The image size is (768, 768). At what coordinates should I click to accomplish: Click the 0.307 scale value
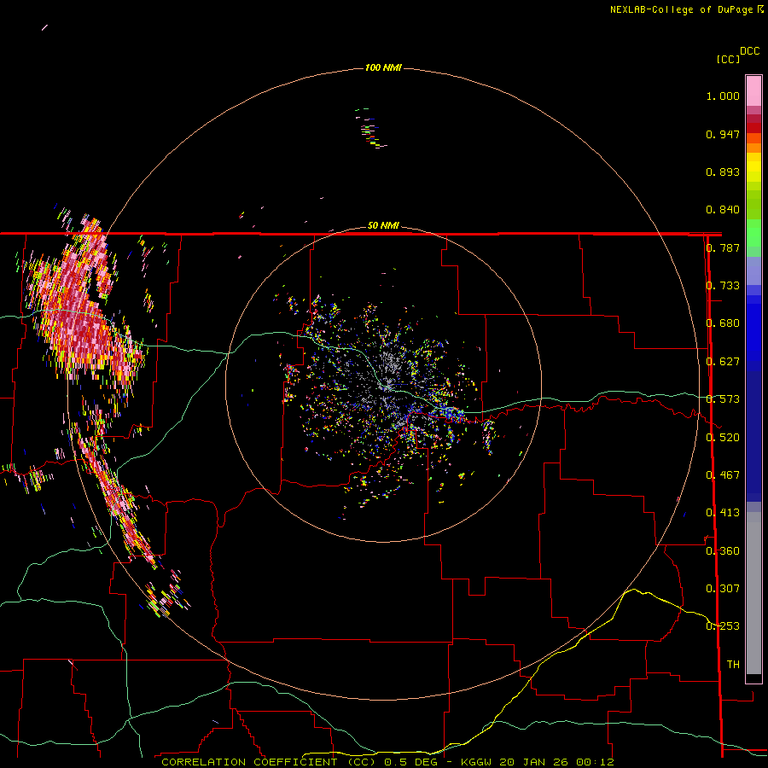[723, 588]
